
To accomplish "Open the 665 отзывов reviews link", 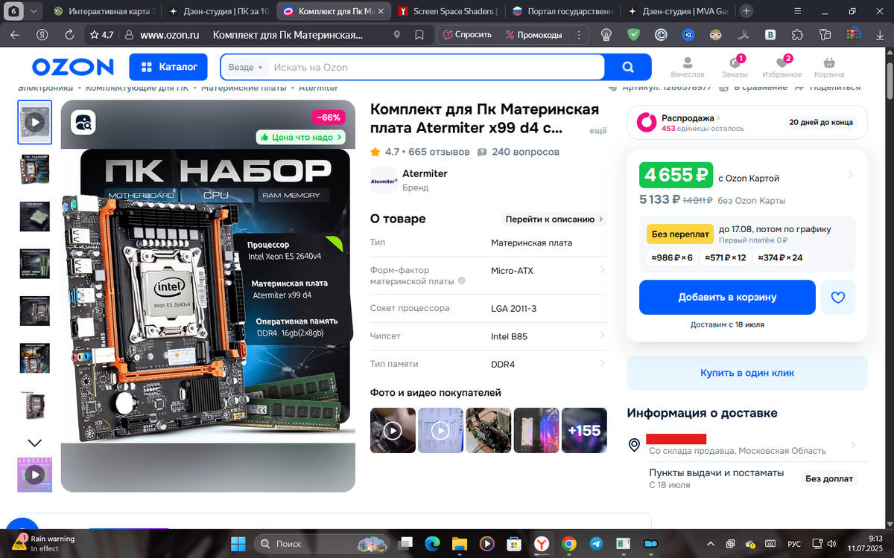I will [x=439, y=152].
